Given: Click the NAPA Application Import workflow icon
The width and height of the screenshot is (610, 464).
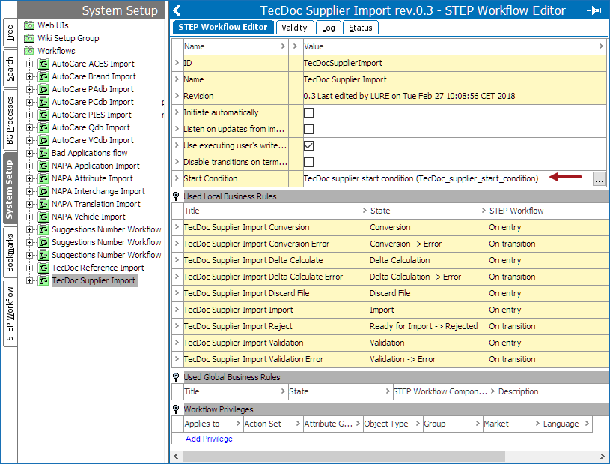Looking at the screenshot, I should tap(43, 166).
